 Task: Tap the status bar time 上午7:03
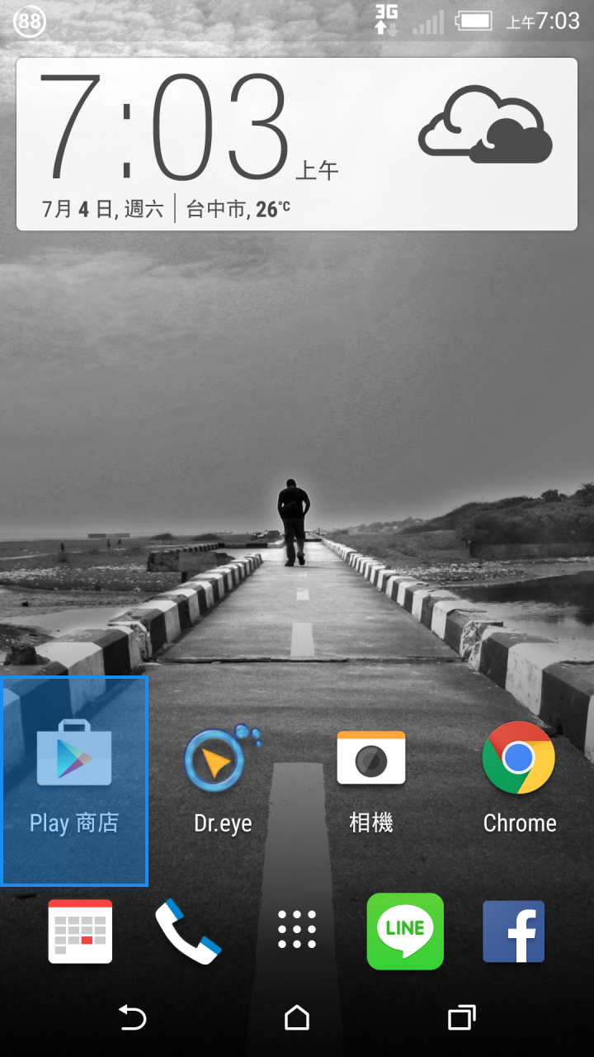(543, 21)
